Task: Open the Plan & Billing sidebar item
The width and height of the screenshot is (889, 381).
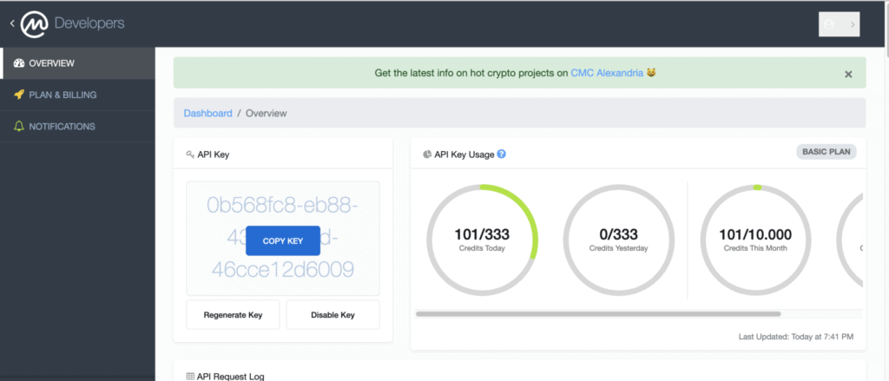Action: point(77,95)
